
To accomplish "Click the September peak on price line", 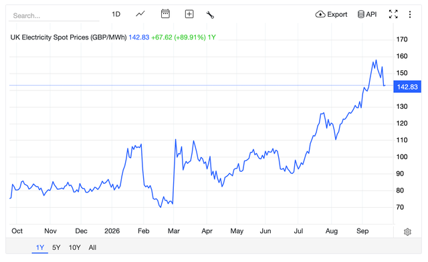I will point(376,60).
